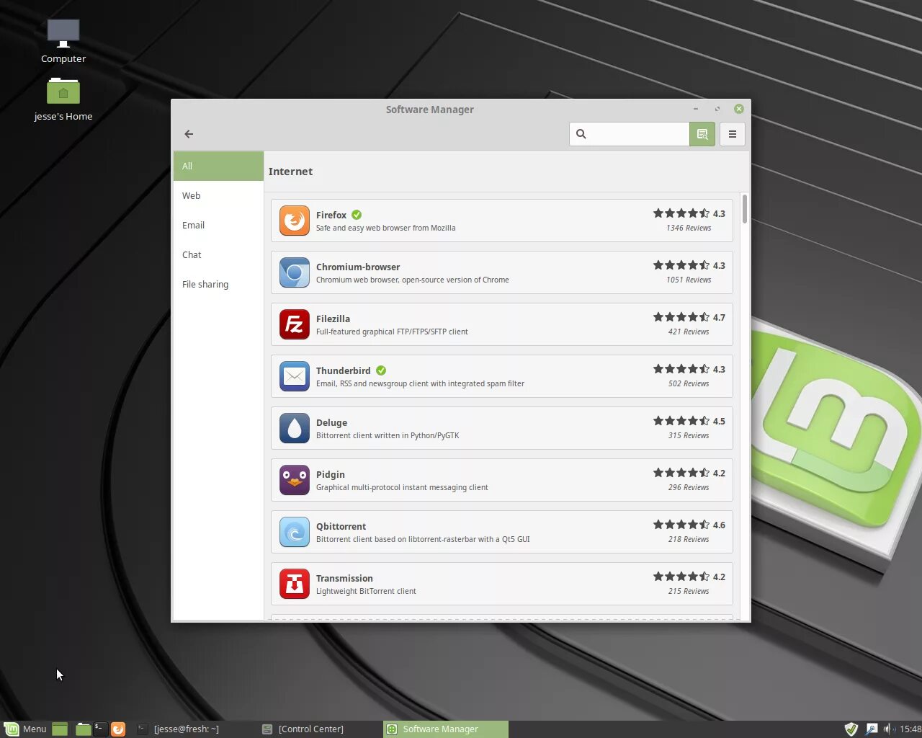Screen dimensions: 922x738
Task: Open Pidgin title text
Action: (330, 474)
